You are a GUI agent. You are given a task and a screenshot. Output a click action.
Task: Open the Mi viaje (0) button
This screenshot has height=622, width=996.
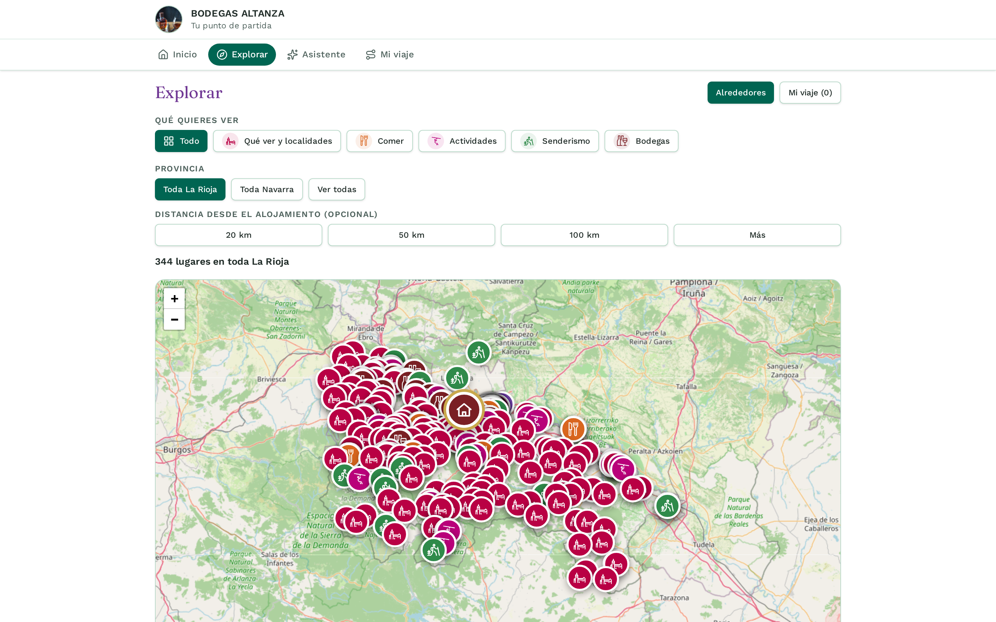tap(810, 93)
